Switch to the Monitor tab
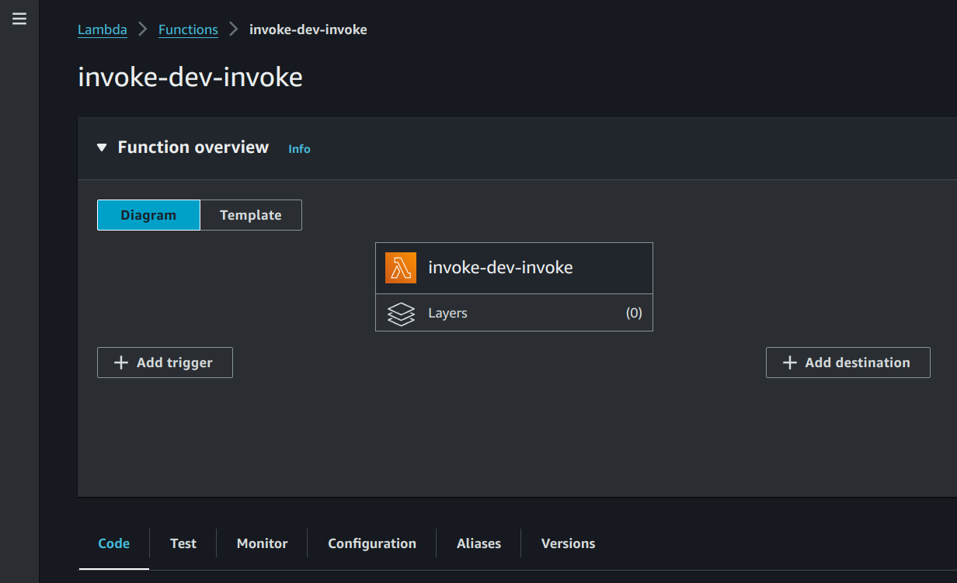The width and height of the screenshot is (957, 583). click(263, 543)
